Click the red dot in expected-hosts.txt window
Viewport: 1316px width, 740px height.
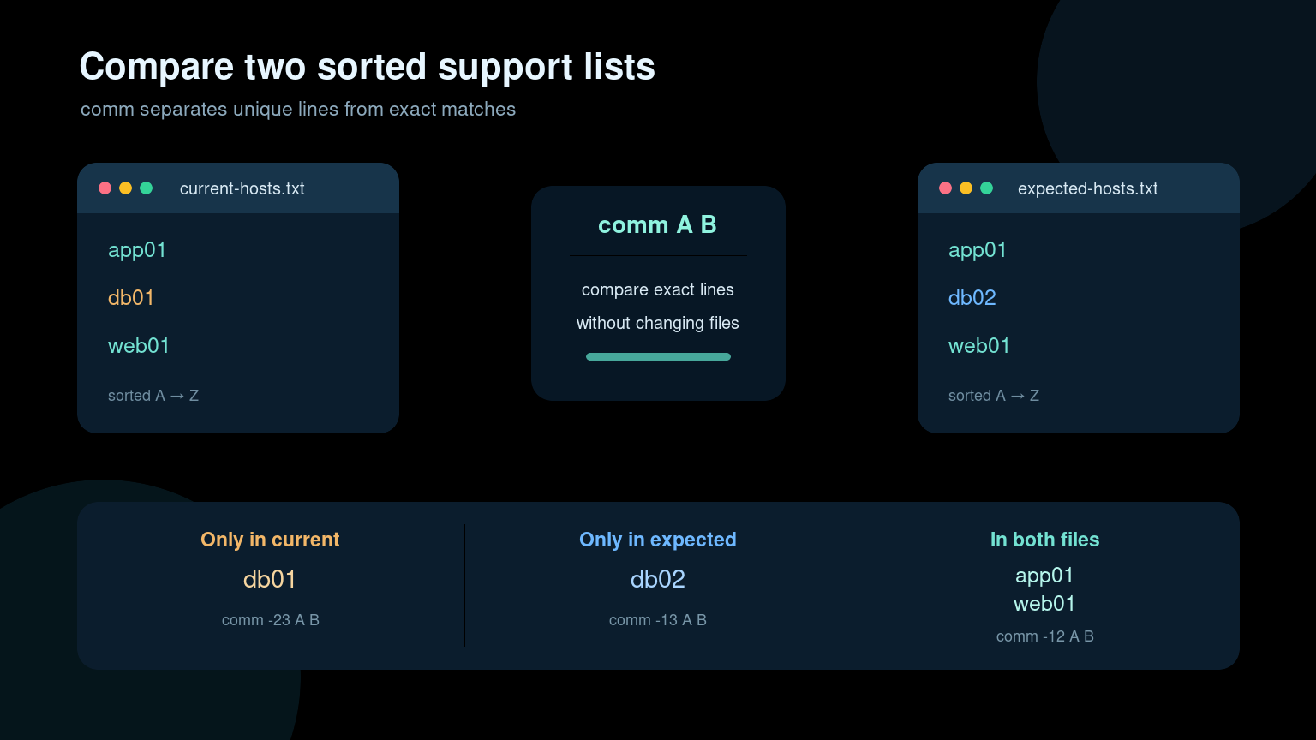coord(945,188)
